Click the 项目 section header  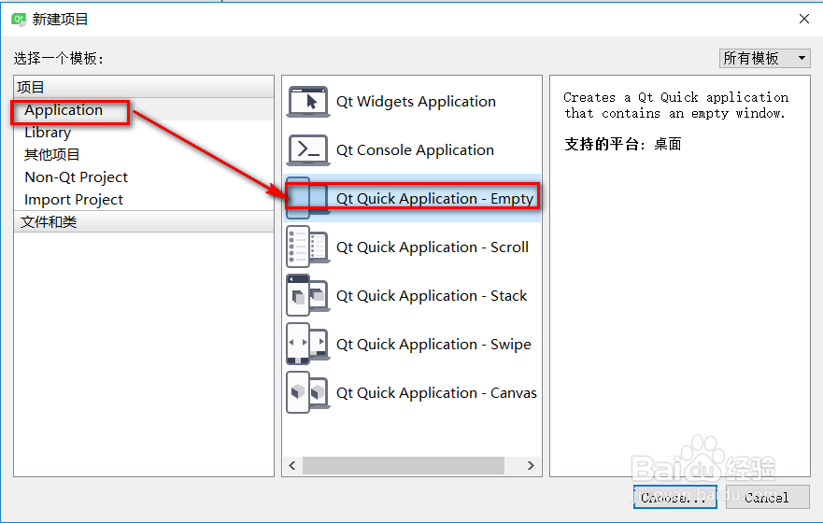point(144,87)
